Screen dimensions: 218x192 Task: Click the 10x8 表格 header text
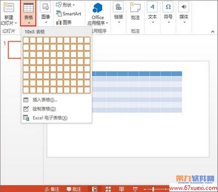pyautogui.click(x=34, y=31)
